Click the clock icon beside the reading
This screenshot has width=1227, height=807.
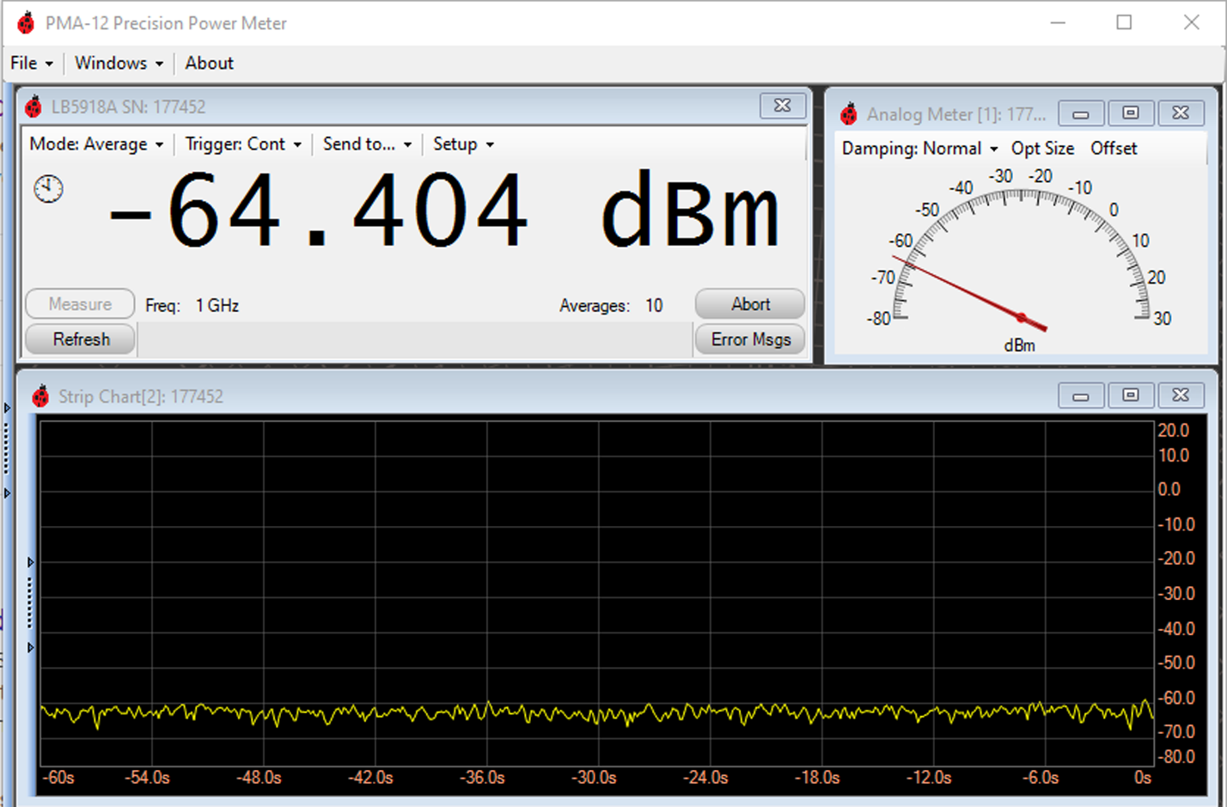coord(49,188)
